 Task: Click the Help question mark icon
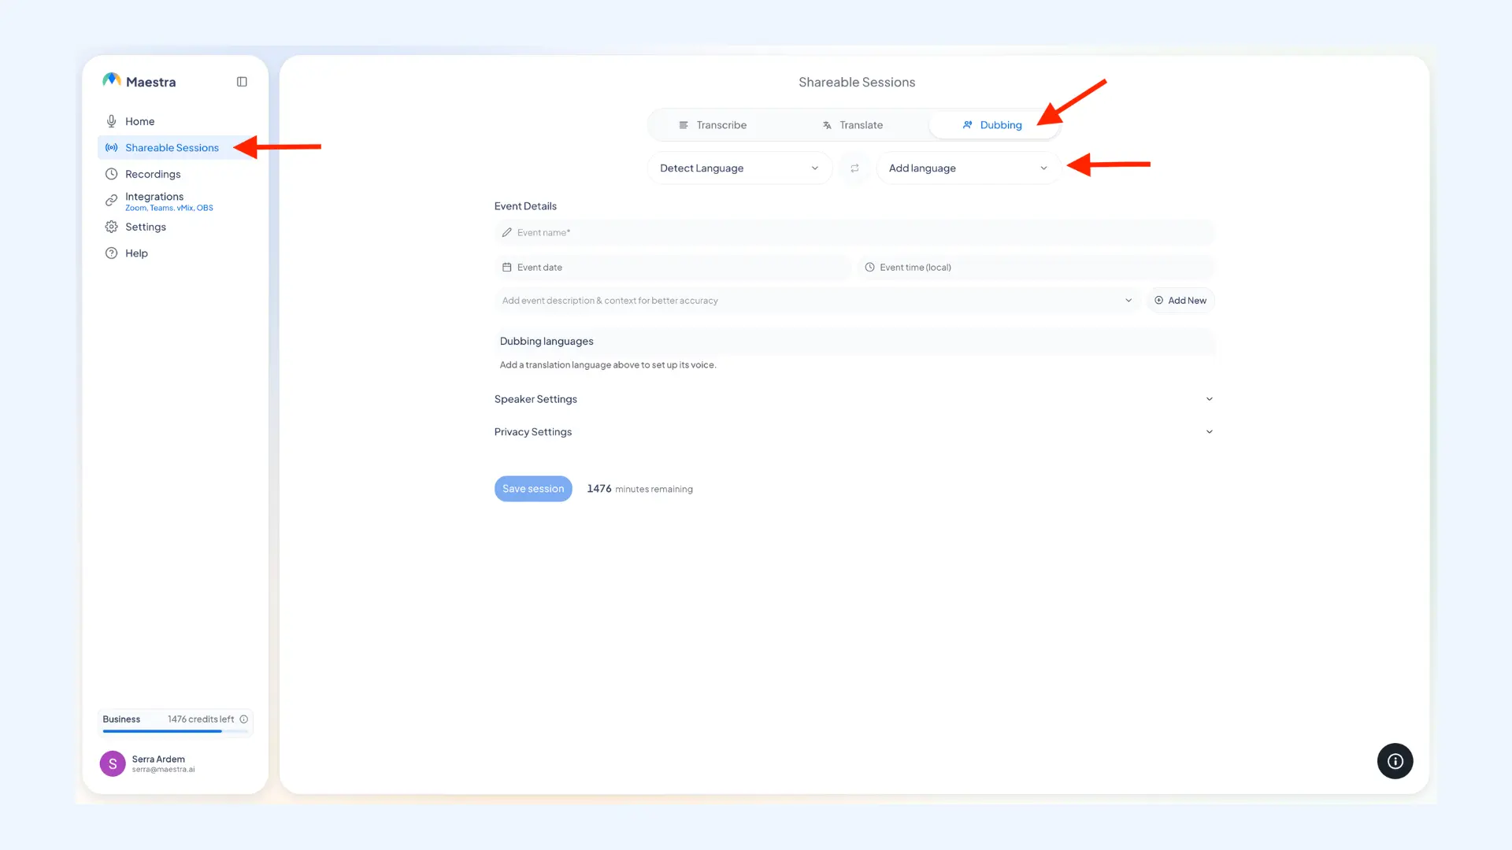(x=111, y=253)
